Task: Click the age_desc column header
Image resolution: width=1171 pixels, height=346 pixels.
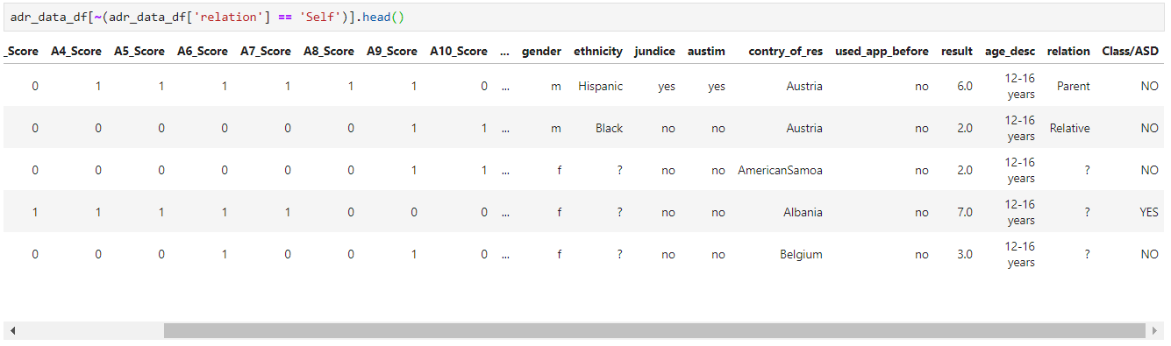Action: pyautogui.click(x=1010, y=52)
